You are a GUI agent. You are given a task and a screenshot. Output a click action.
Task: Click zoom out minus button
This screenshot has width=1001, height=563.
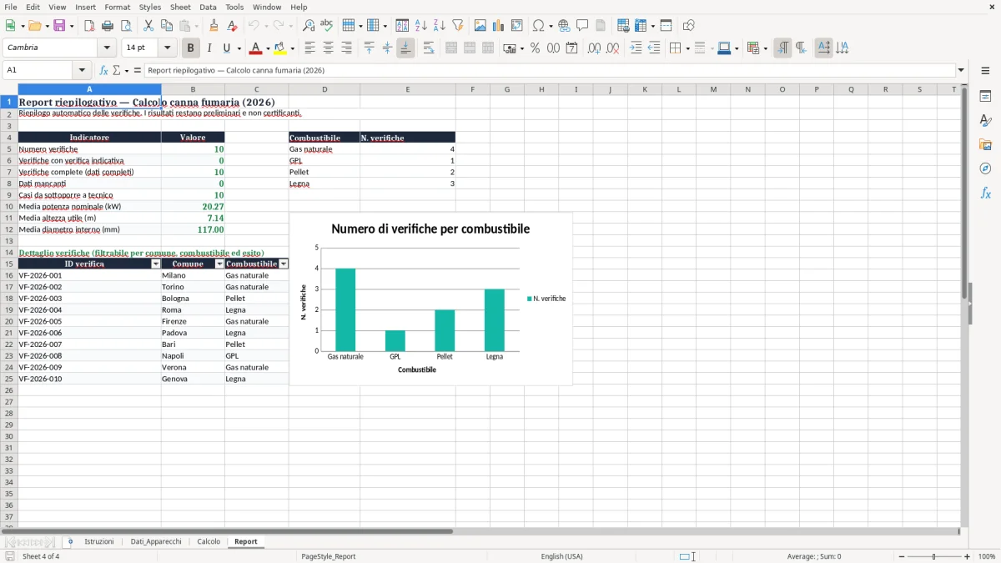coord(902,556)
